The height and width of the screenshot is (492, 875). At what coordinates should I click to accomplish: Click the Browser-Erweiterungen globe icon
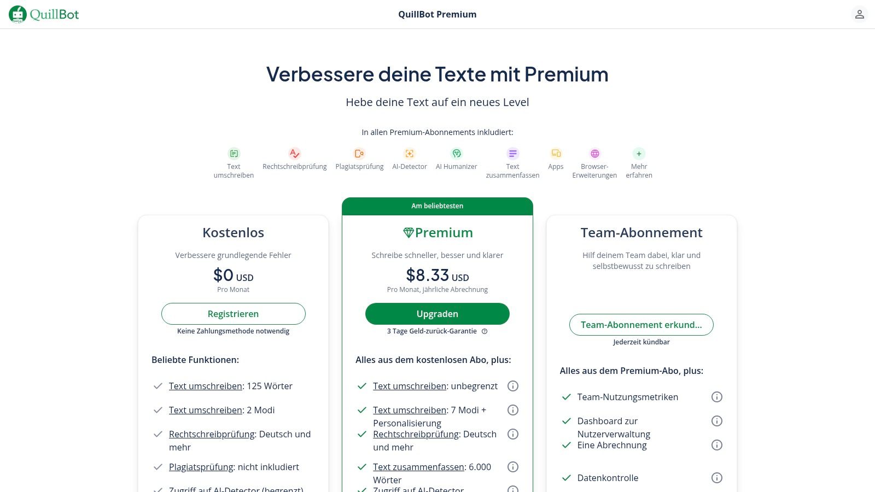[x=594, y=154]
